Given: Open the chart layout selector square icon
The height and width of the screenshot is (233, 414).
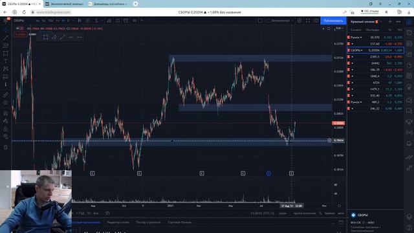Looking at the screenshot, I should coord(260,21).
